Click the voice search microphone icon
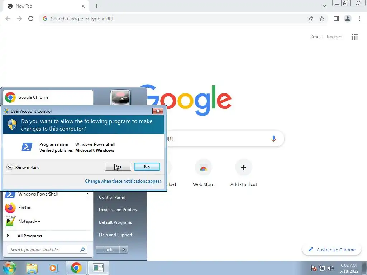The height and width of the screenshot is (275, 367). [x=273, y=139]
